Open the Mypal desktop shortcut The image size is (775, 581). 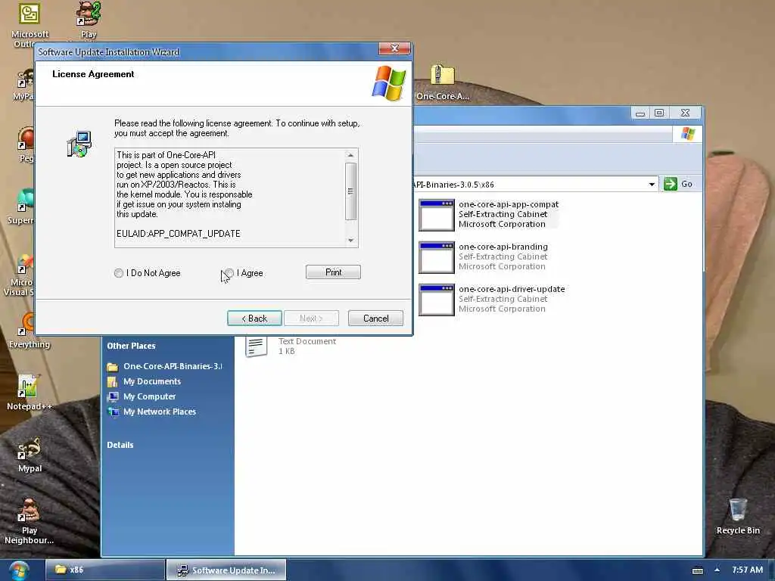(30, 455)
